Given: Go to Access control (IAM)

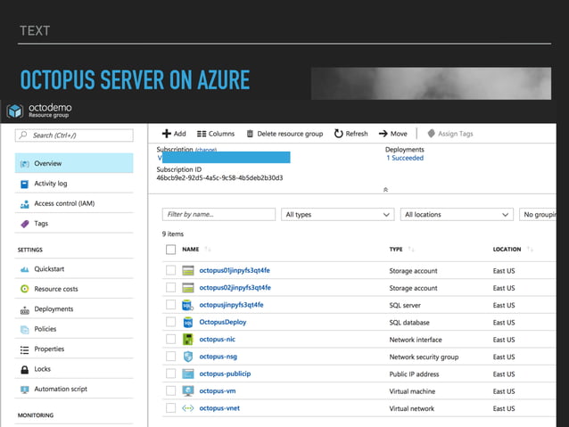Looking at the screenshot, I should click(62, 204).
